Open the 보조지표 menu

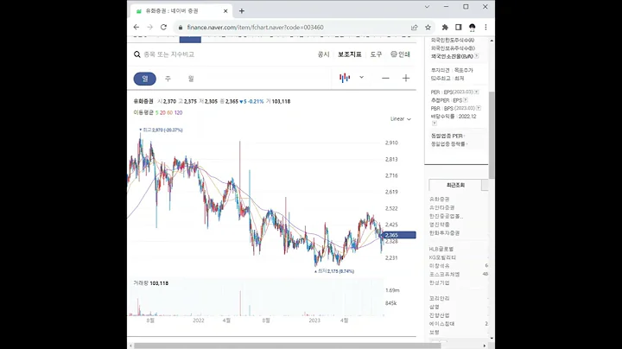click(350, 54)
